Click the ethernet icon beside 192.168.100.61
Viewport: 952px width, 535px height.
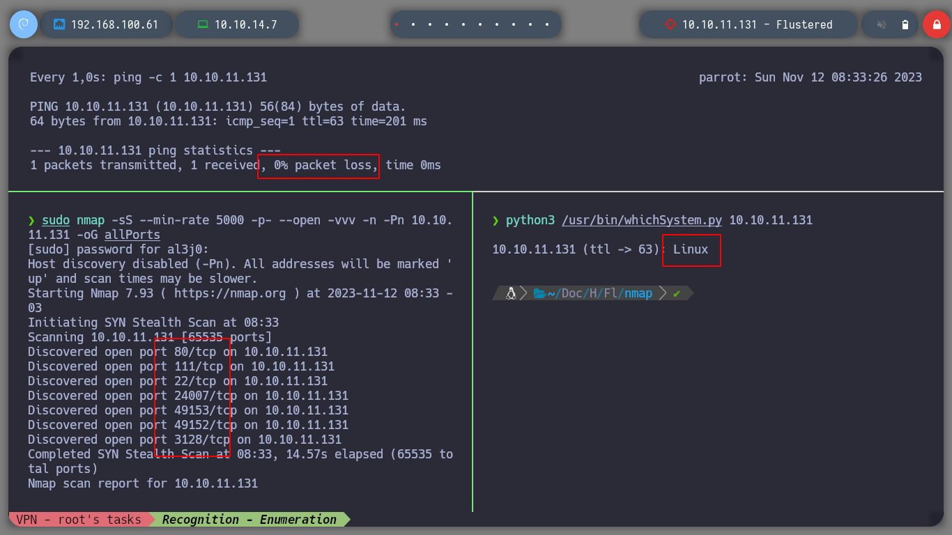pyautogui.click(x=59, y=24)
